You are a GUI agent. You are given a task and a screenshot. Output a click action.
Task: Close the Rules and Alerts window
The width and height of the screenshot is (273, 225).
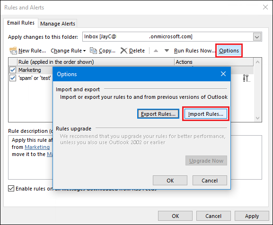tap(265, 7)
